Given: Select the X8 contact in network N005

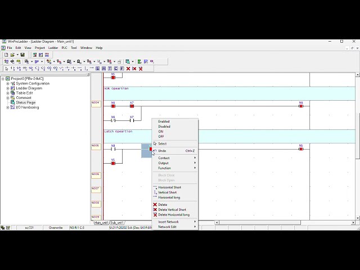Looking at the screenshot, I should click(x=113, y=149).
